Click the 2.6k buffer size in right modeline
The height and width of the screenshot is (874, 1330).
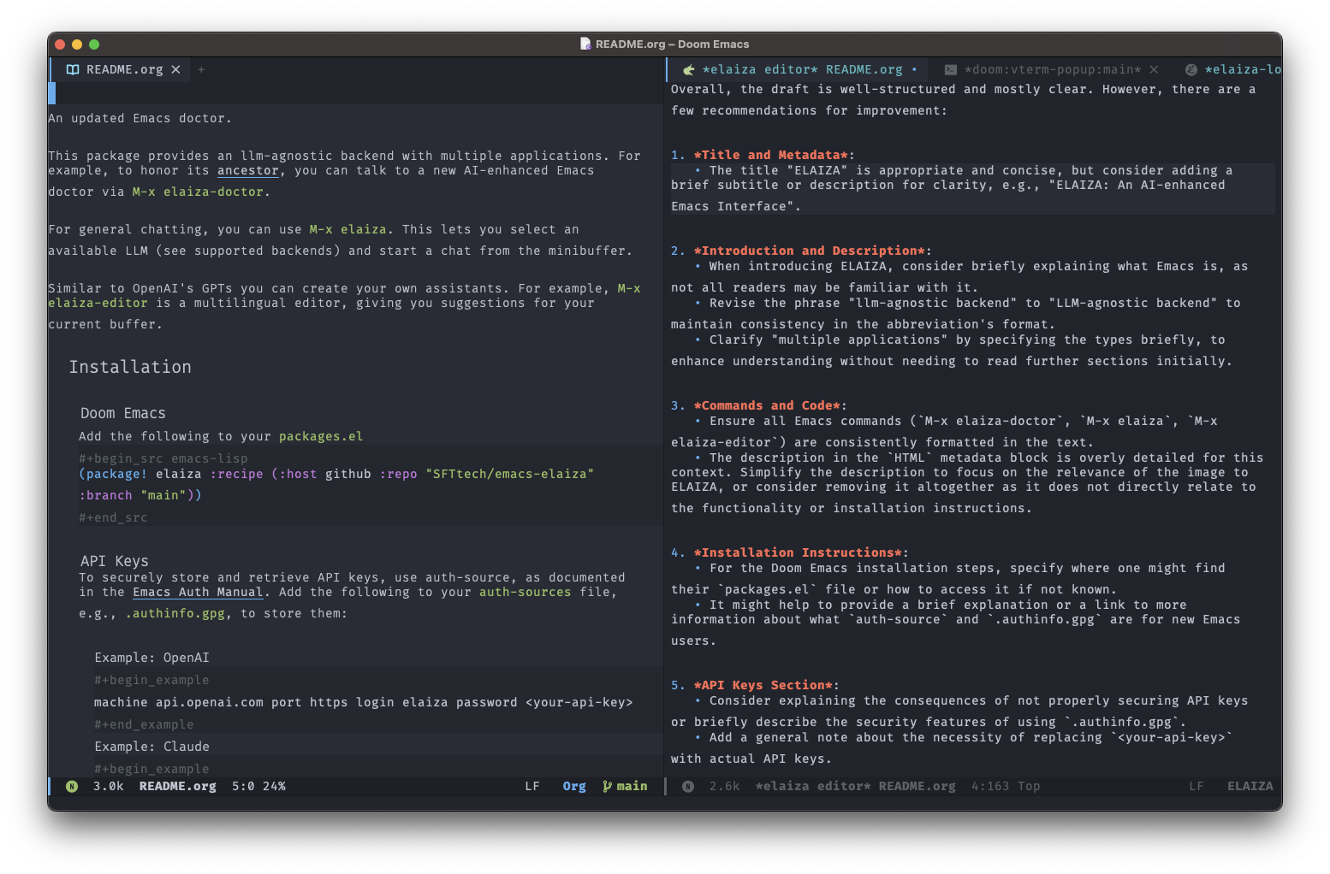tap(724, 786)
